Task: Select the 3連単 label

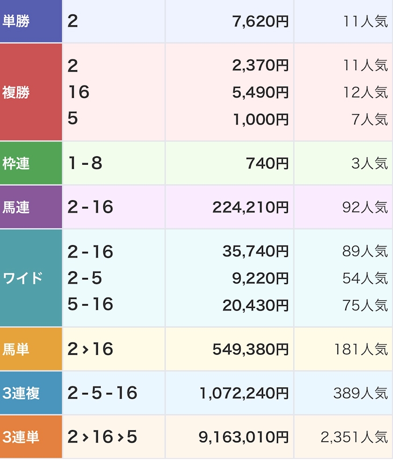Action: 22,437
